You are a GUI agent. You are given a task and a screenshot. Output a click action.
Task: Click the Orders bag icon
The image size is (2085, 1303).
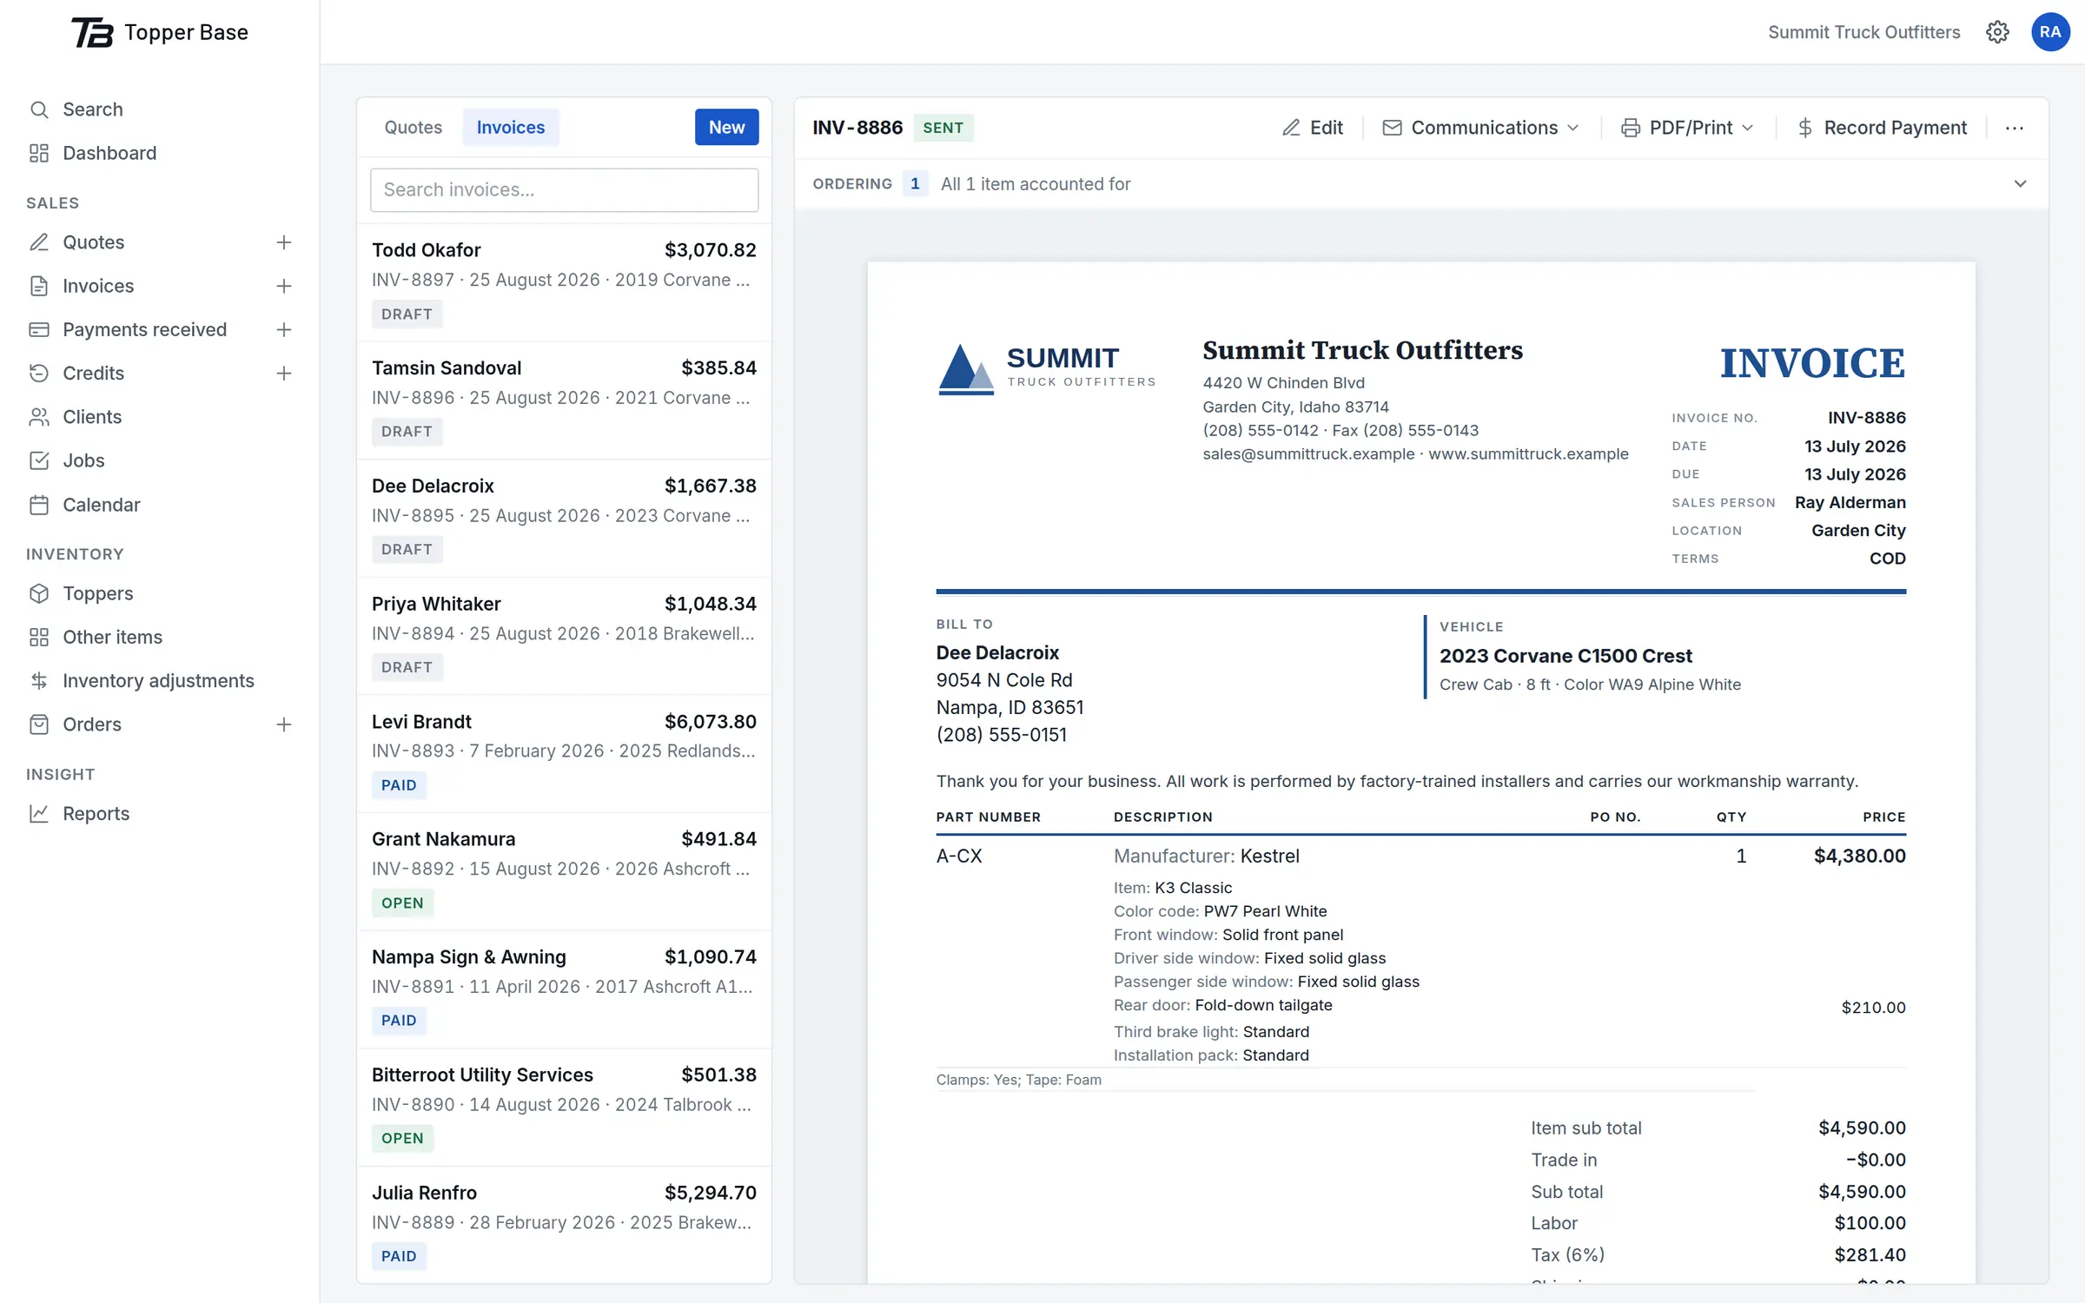pyautogui.click(x=39, y=724)
